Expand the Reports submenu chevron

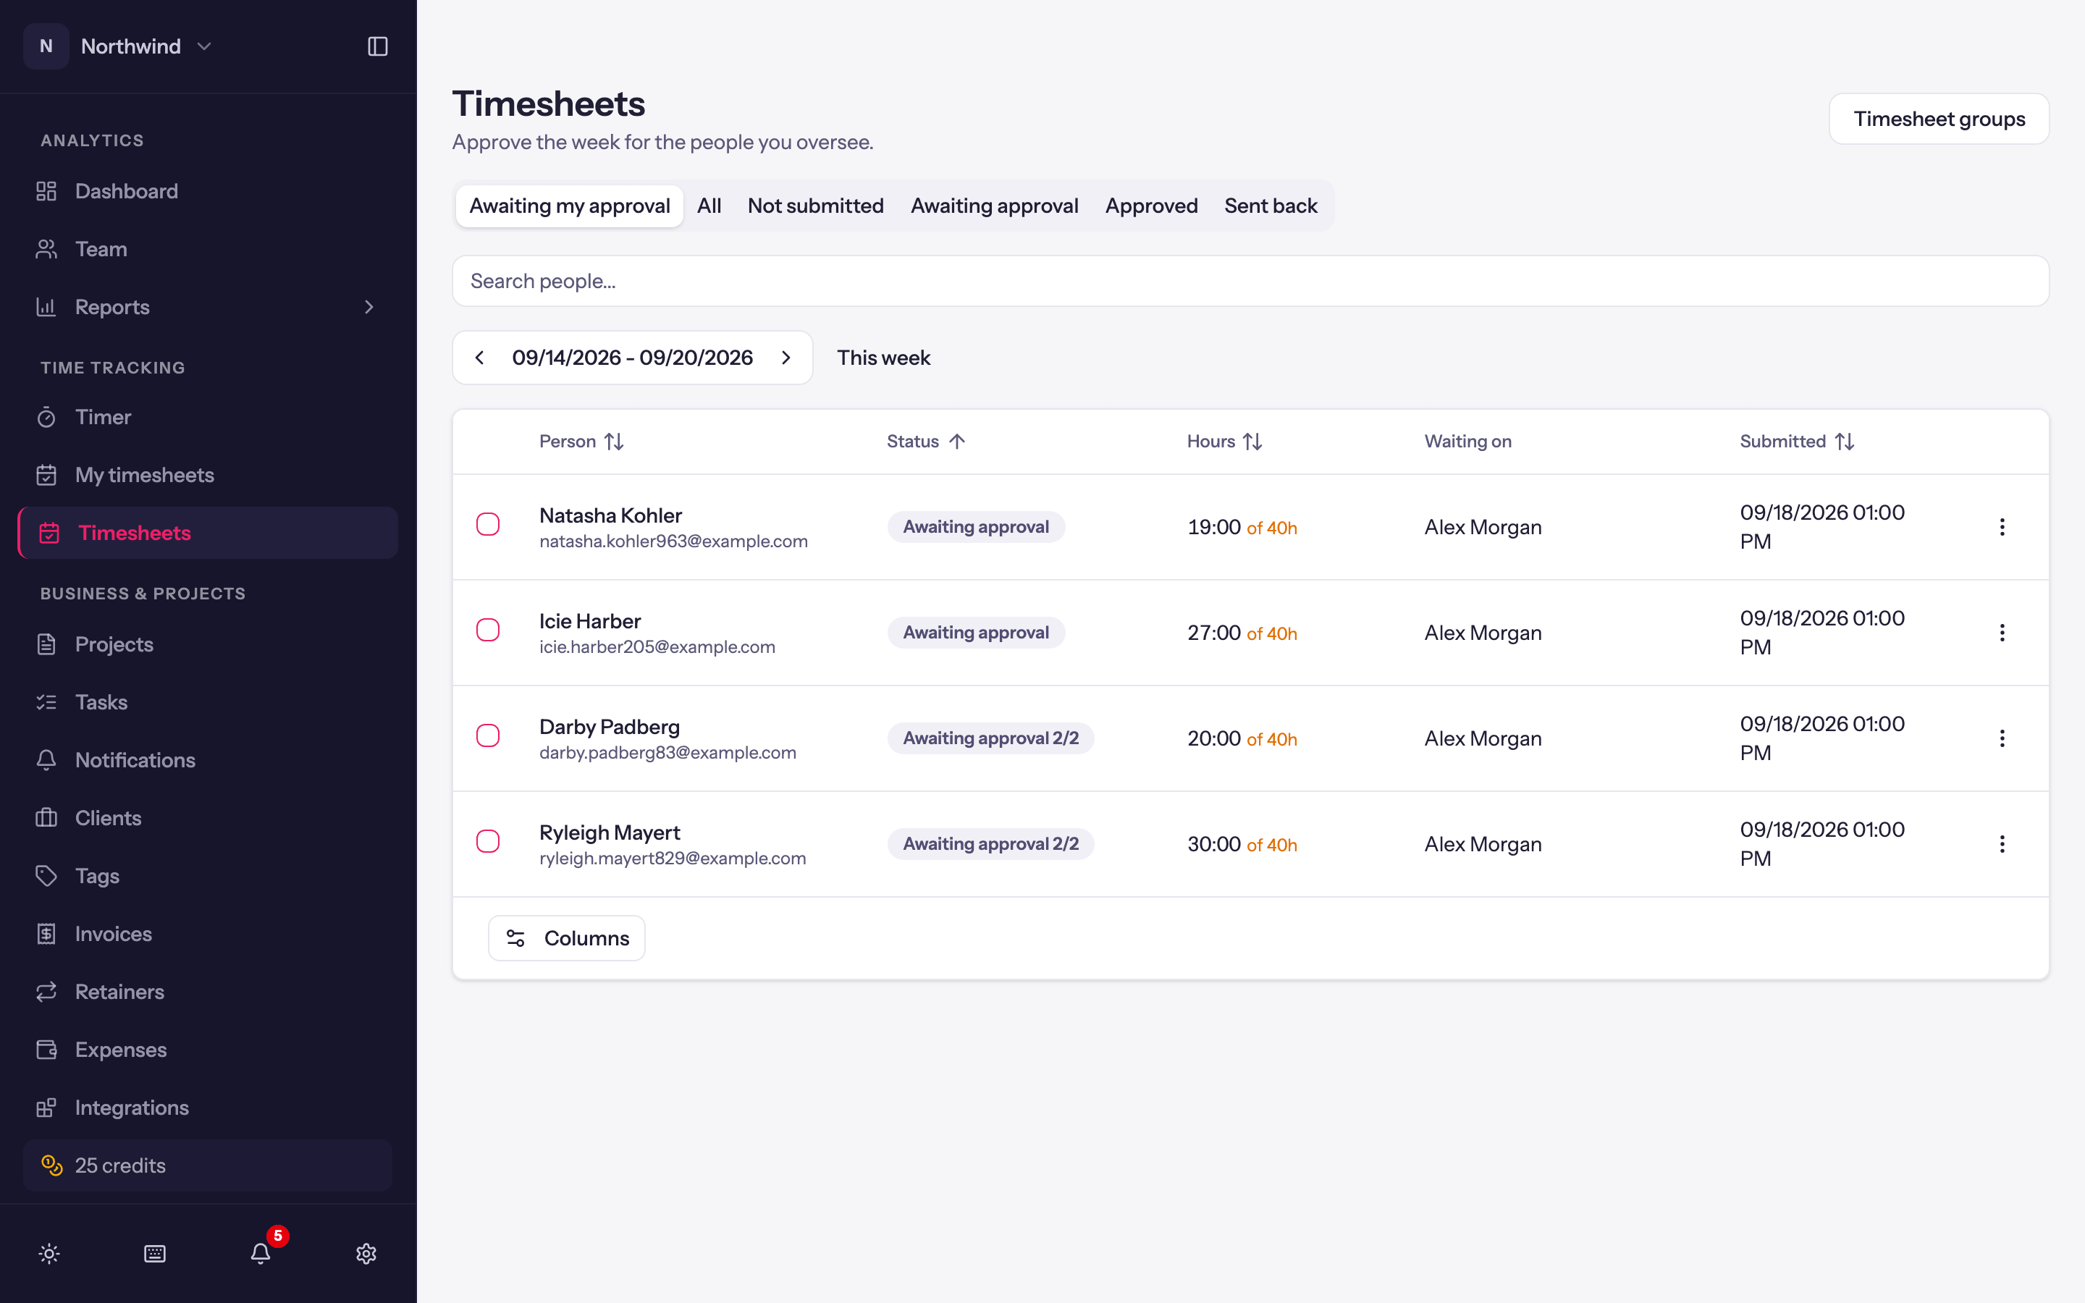[x=368, y=307]
